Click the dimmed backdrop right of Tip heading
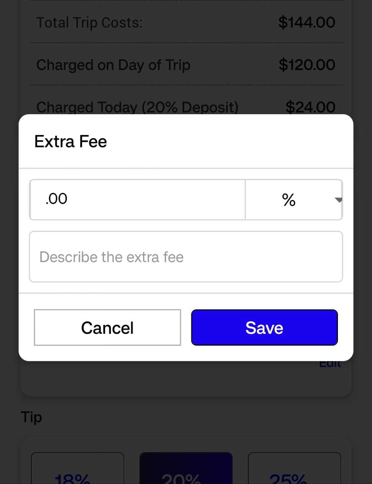Image resolution: width=372 pixels, height=484 pixels. tap(210, 417)
